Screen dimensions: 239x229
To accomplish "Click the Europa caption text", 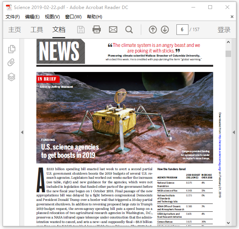I will (x=195, y=155).
